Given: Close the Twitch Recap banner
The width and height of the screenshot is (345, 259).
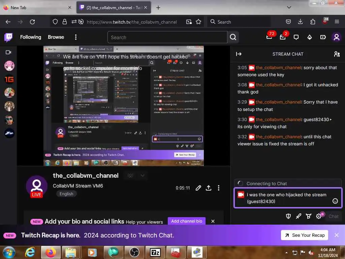Looking at the screenshot, I should click(337, 235).
